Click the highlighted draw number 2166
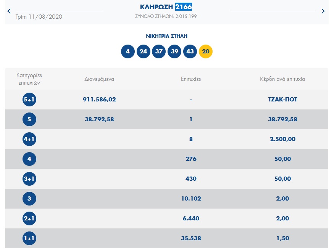This screenshot has height=249, width=329. tap(184, 6)
